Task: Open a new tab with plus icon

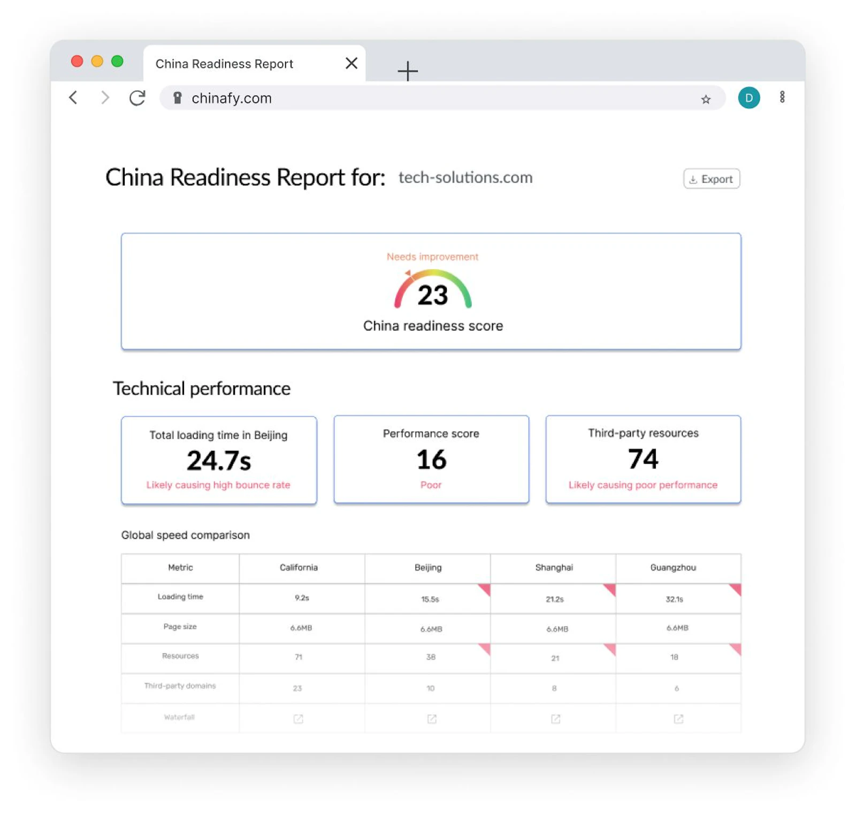Action: pyautogui.click(x=408, y=71)
